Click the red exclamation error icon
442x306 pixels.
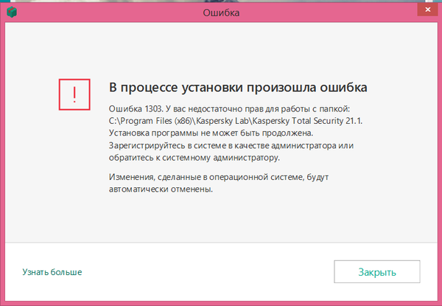(x=74, y=94)
